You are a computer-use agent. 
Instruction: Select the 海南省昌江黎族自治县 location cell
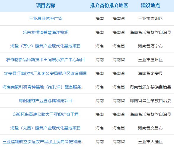150,101
